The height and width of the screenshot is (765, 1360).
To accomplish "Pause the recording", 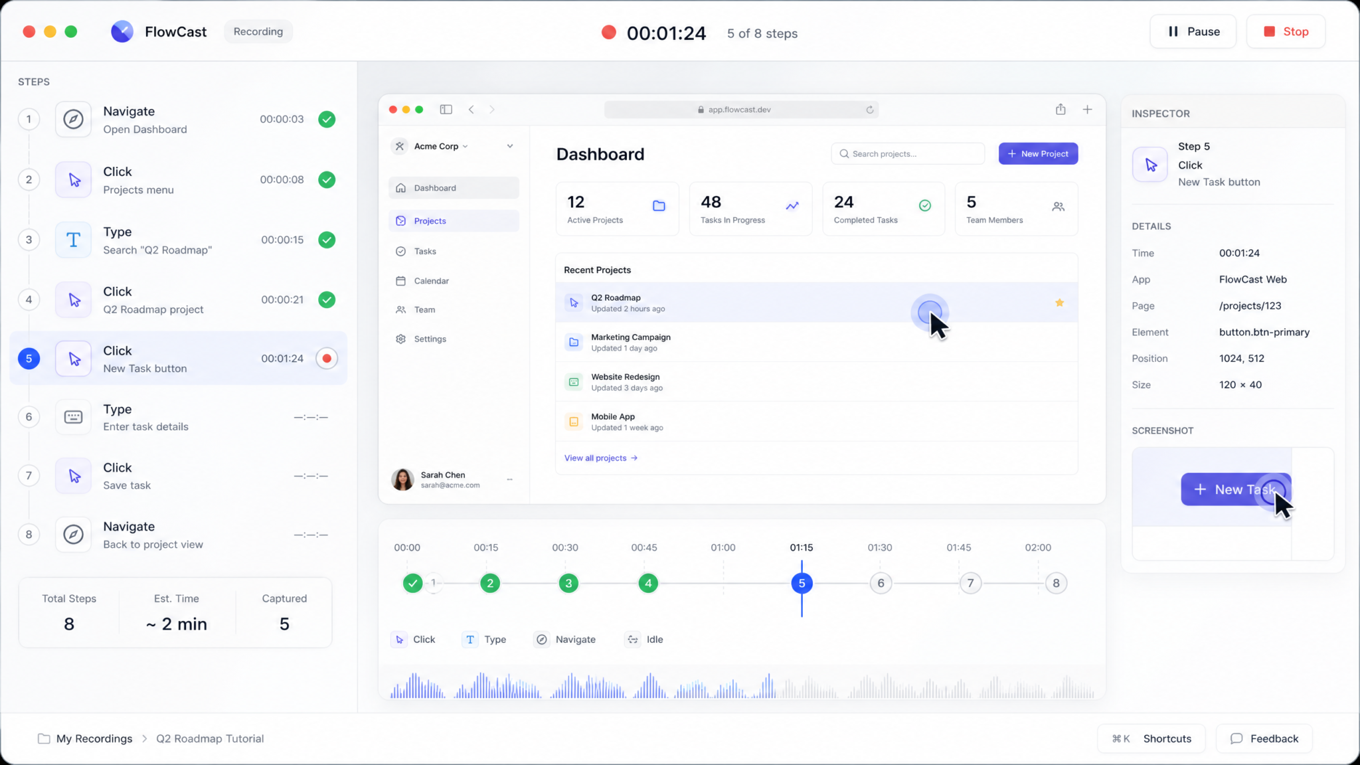I will [1193, 32].
